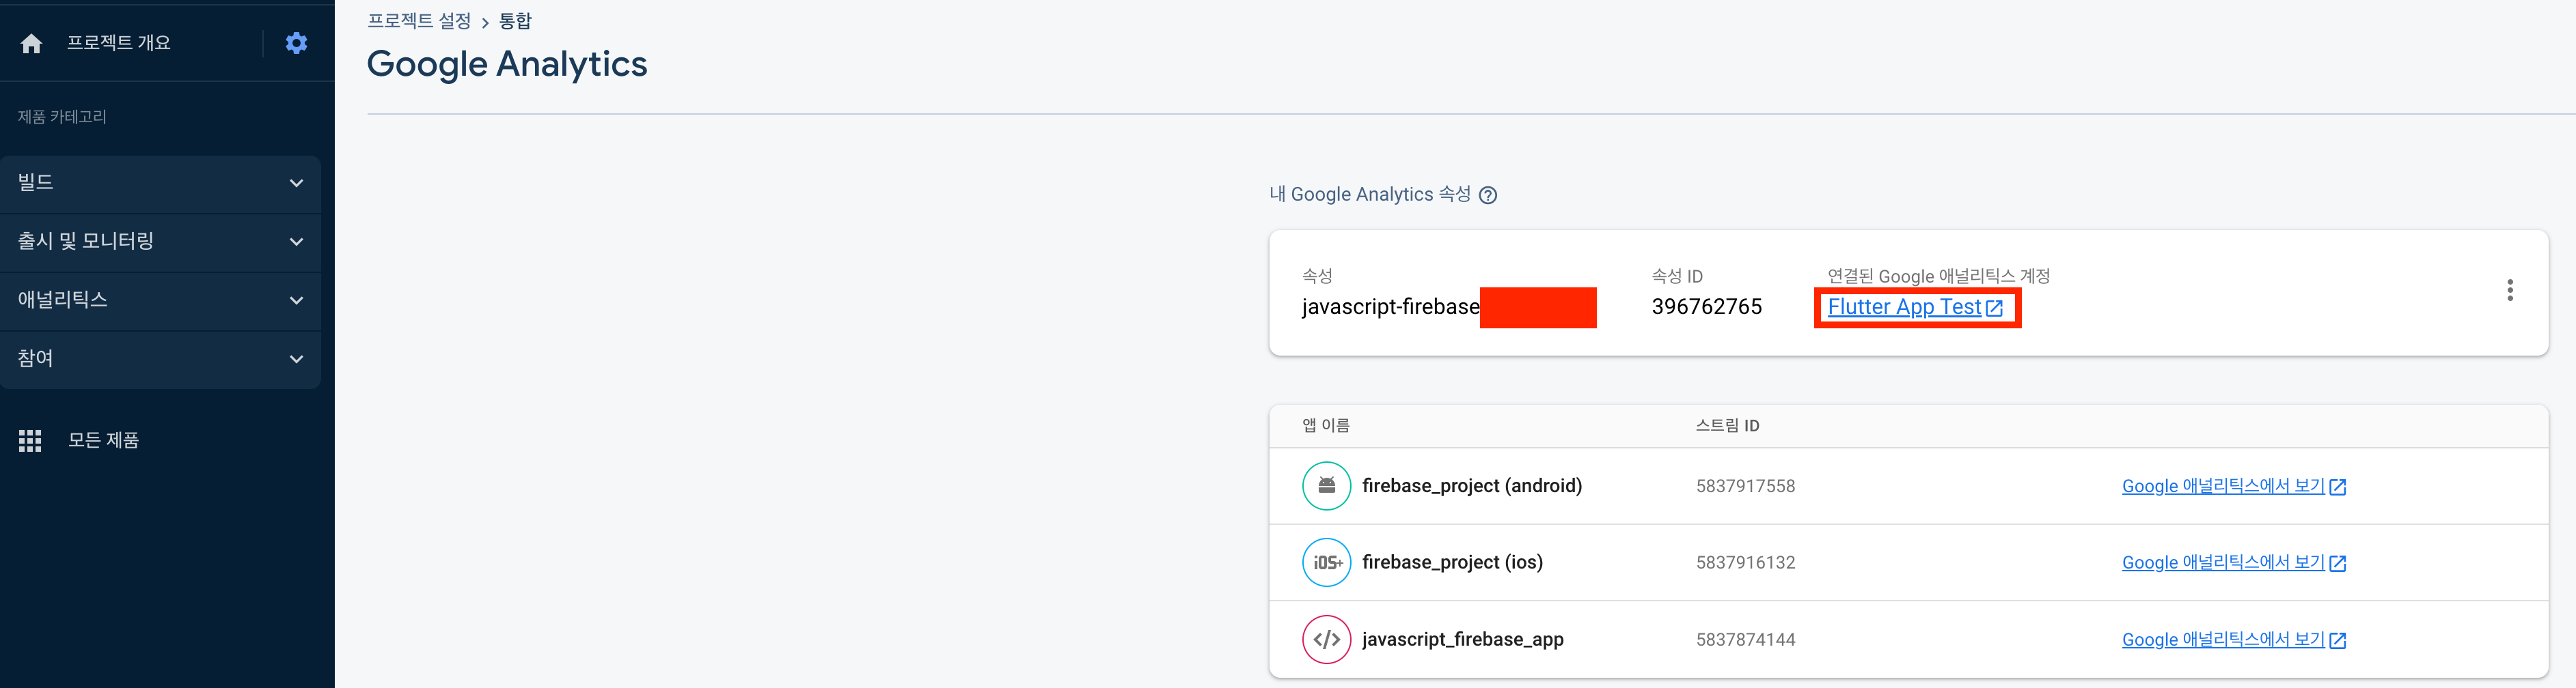Open the project settings gear icon

tap(296, 43)
